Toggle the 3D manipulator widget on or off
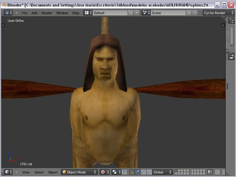236x177 pixels. 132,172
